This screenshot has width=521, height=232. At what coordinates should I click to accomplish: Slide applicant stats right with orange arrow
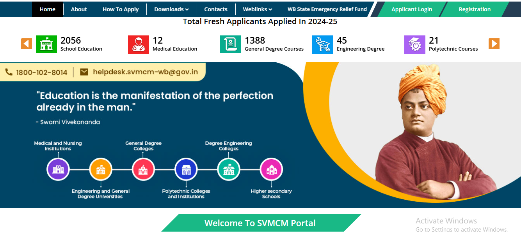494,44
